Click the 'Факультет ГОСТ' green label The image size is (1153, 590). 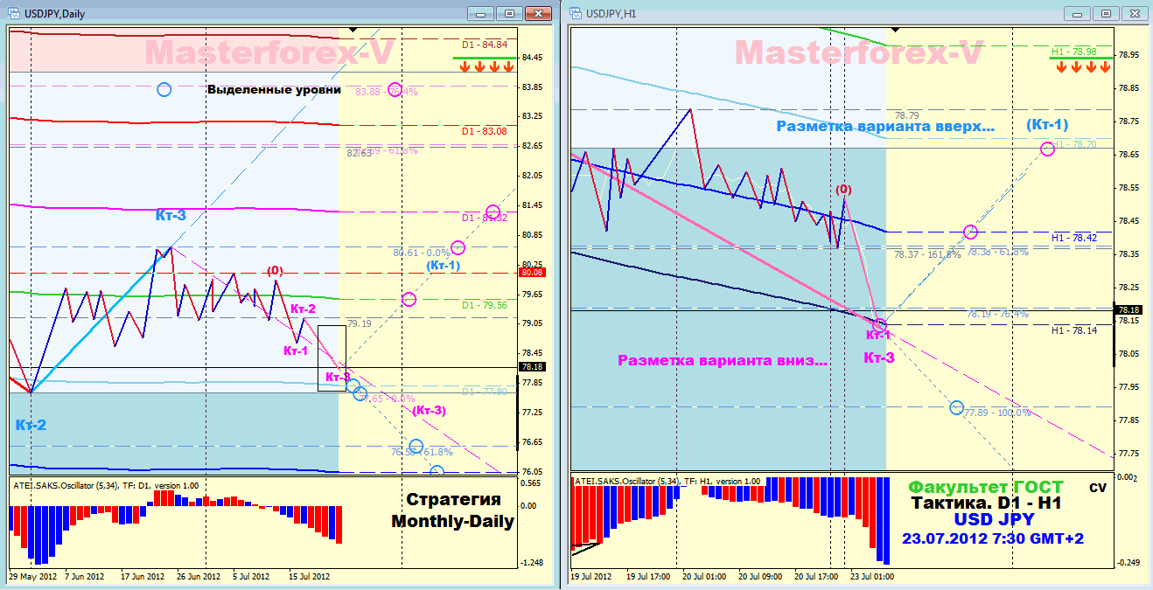coord(986,487)
